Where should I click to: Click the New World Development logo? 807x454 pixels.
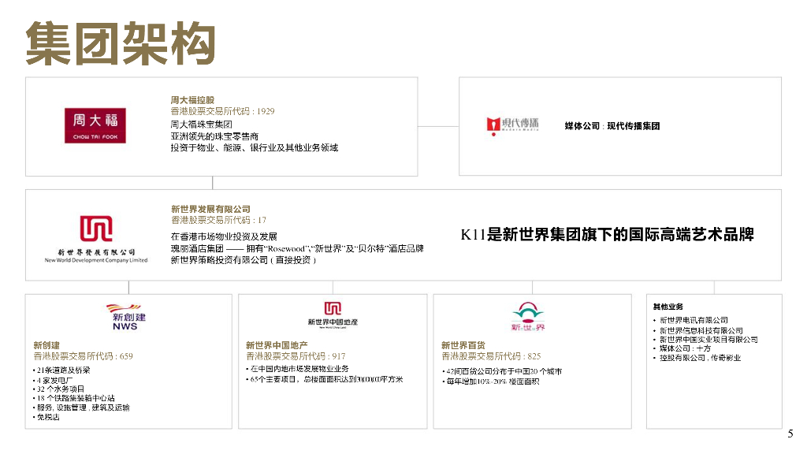point(96,239)
